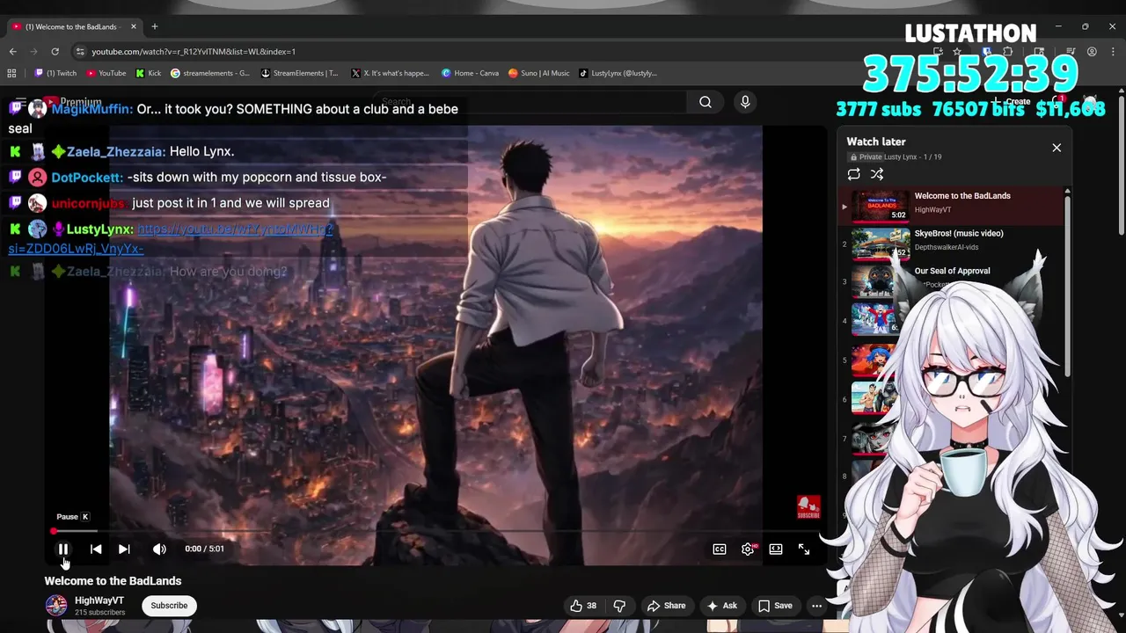1126x633 pixels.
Task: Open the LustyLynx TikTok bookmark
Action: click(618, 73)
